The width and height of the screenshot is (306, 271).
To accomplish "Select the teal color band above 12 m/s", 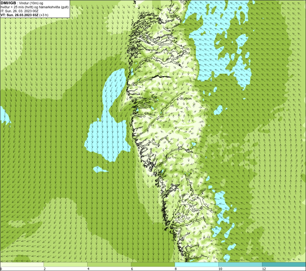I will (284, 264).
